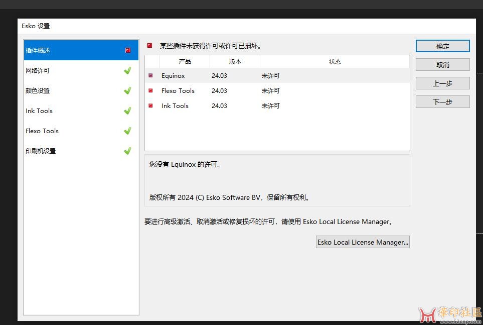This screenshot has width=483, height=325.
Task: Sort by the 产品 column header
Action: click(185, 62)
